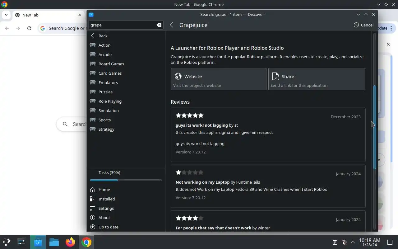The height and width of the screenshot is (249, 398).
Task: Visit the project's Website
Action: (219, 79)
